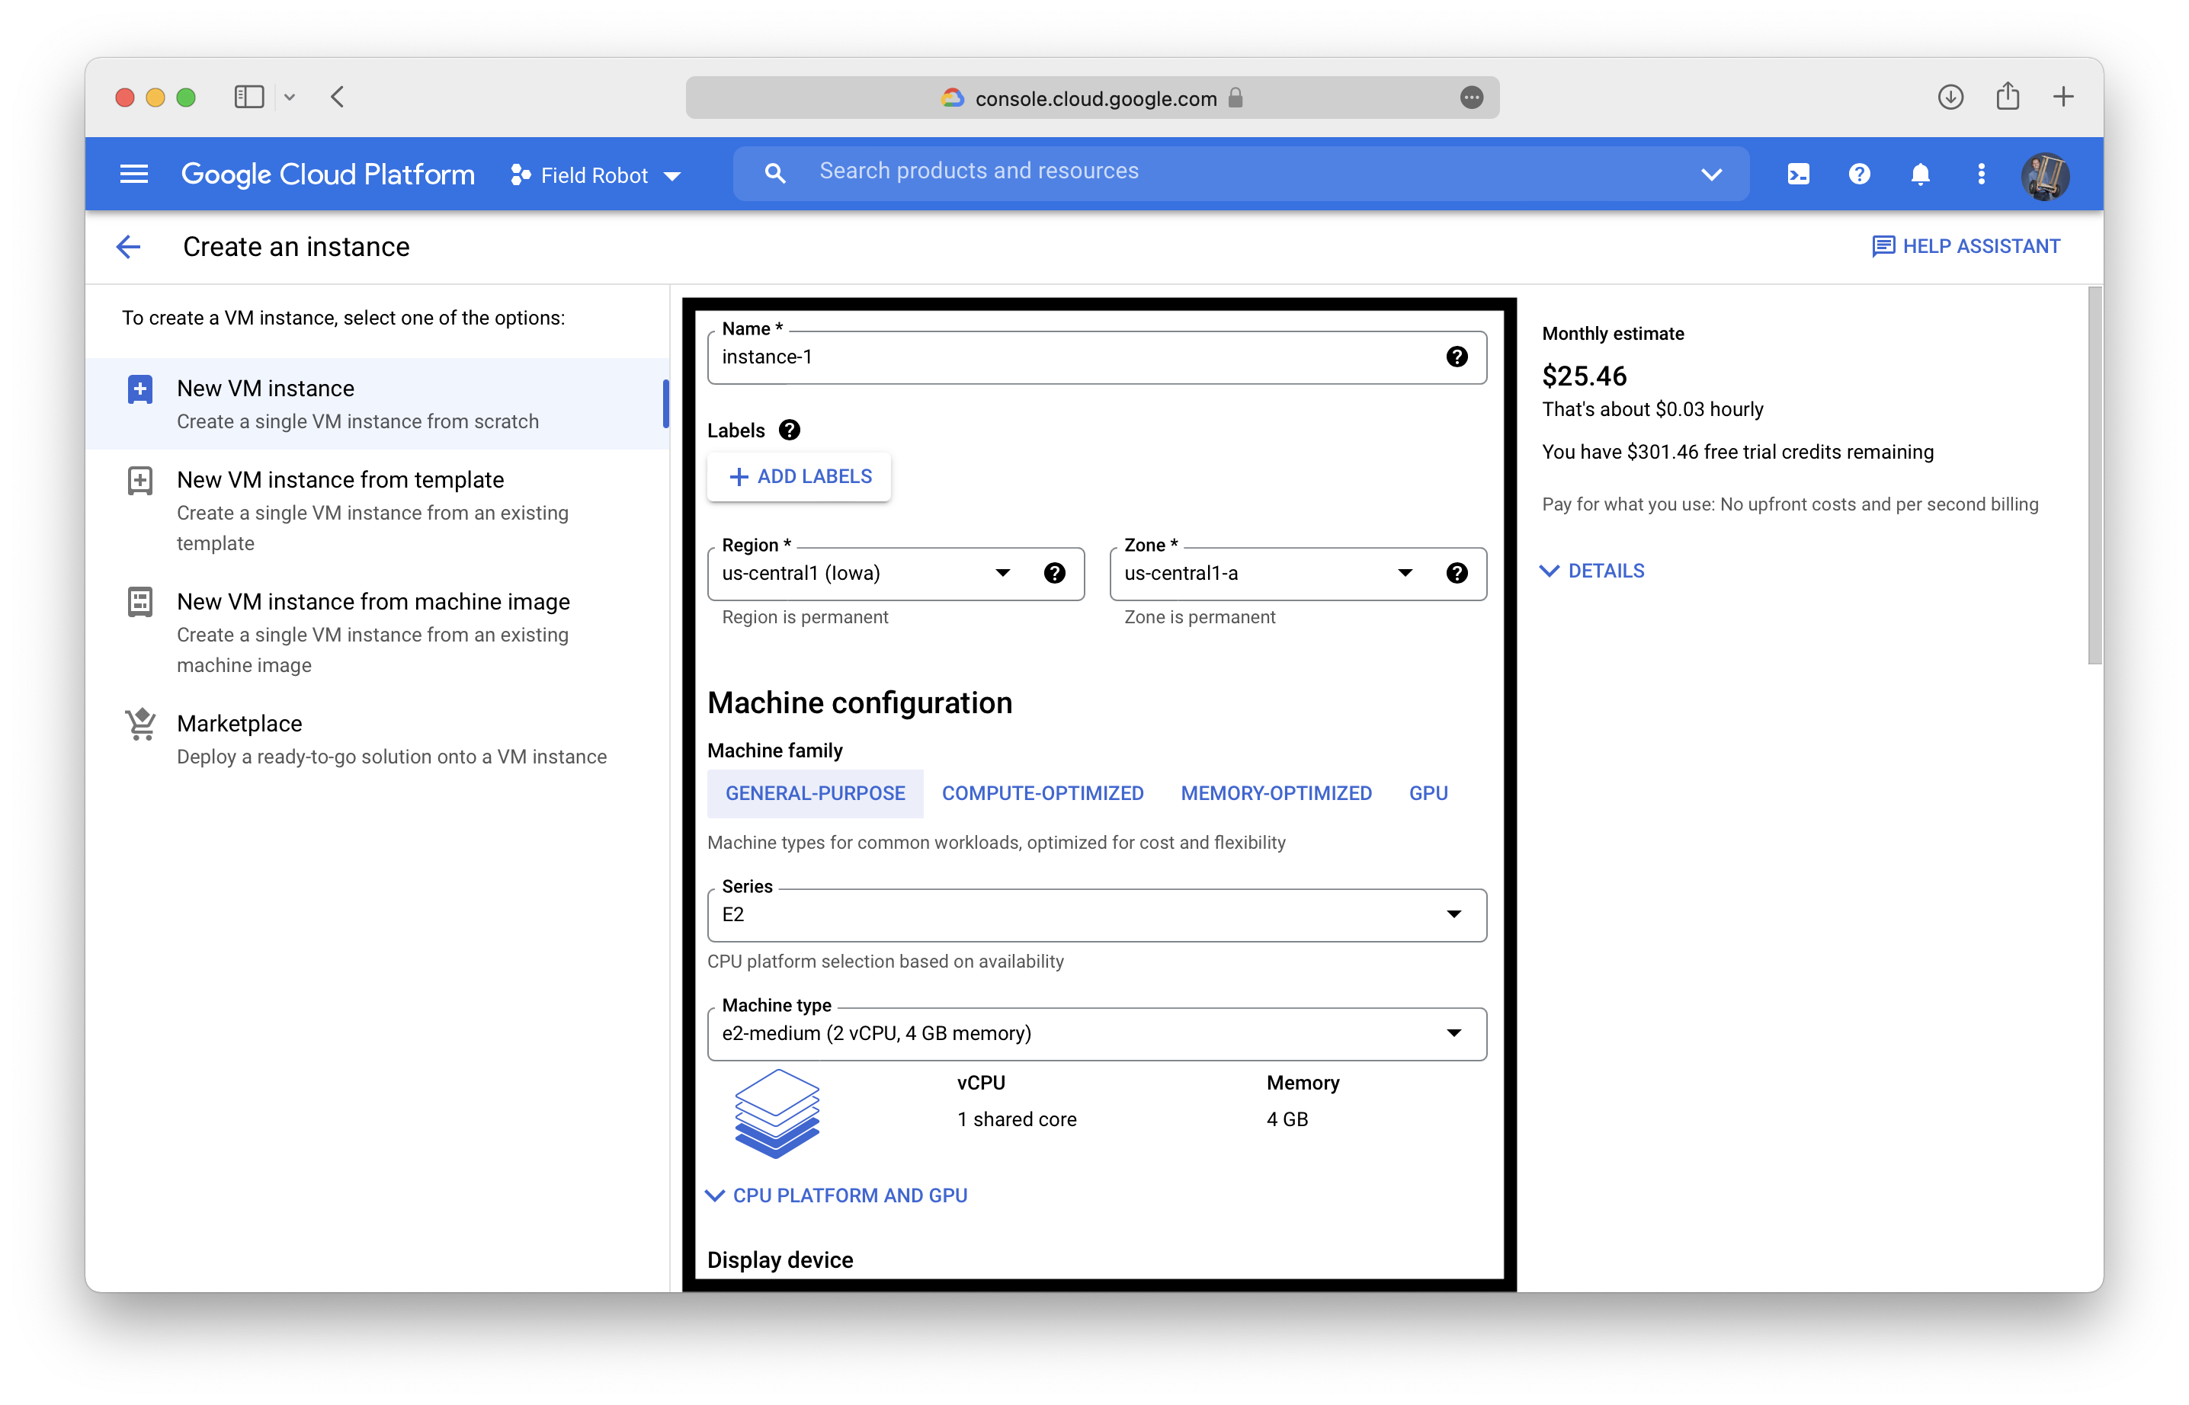Open Safari sidebar options chevron
The height and width of the screenshot is (1405, 2189).
(290, 97)
